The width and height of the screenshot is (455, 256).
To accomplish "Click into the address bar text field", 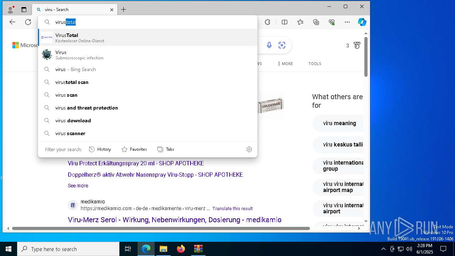I will pyautogui.click(x=148, y=22).
